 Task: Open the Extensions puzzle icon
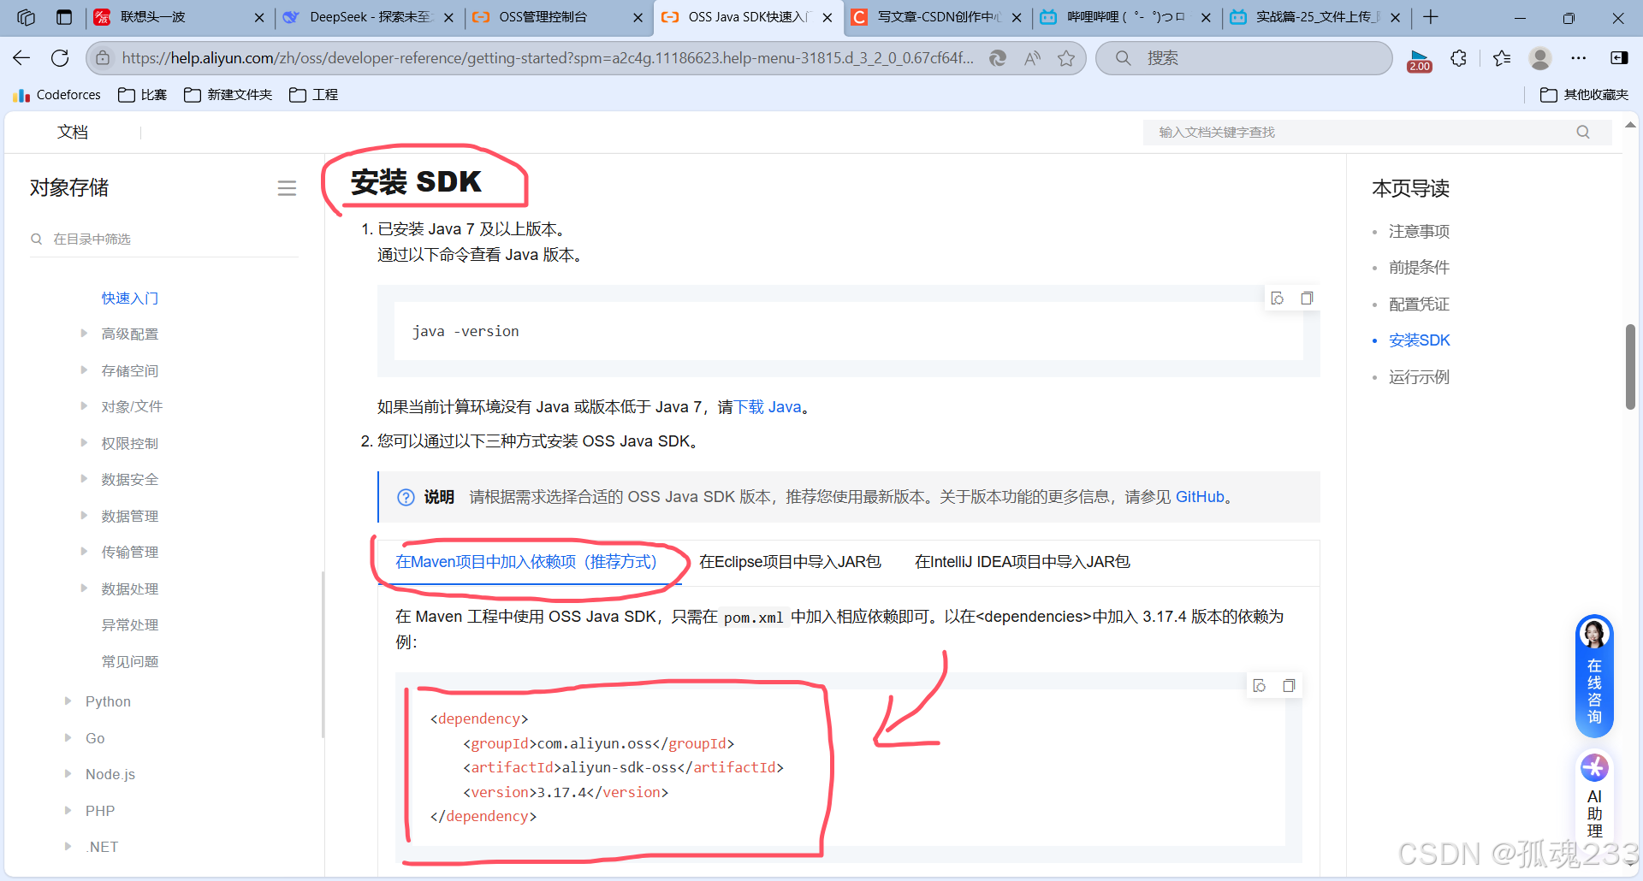tap(1459, 58)
